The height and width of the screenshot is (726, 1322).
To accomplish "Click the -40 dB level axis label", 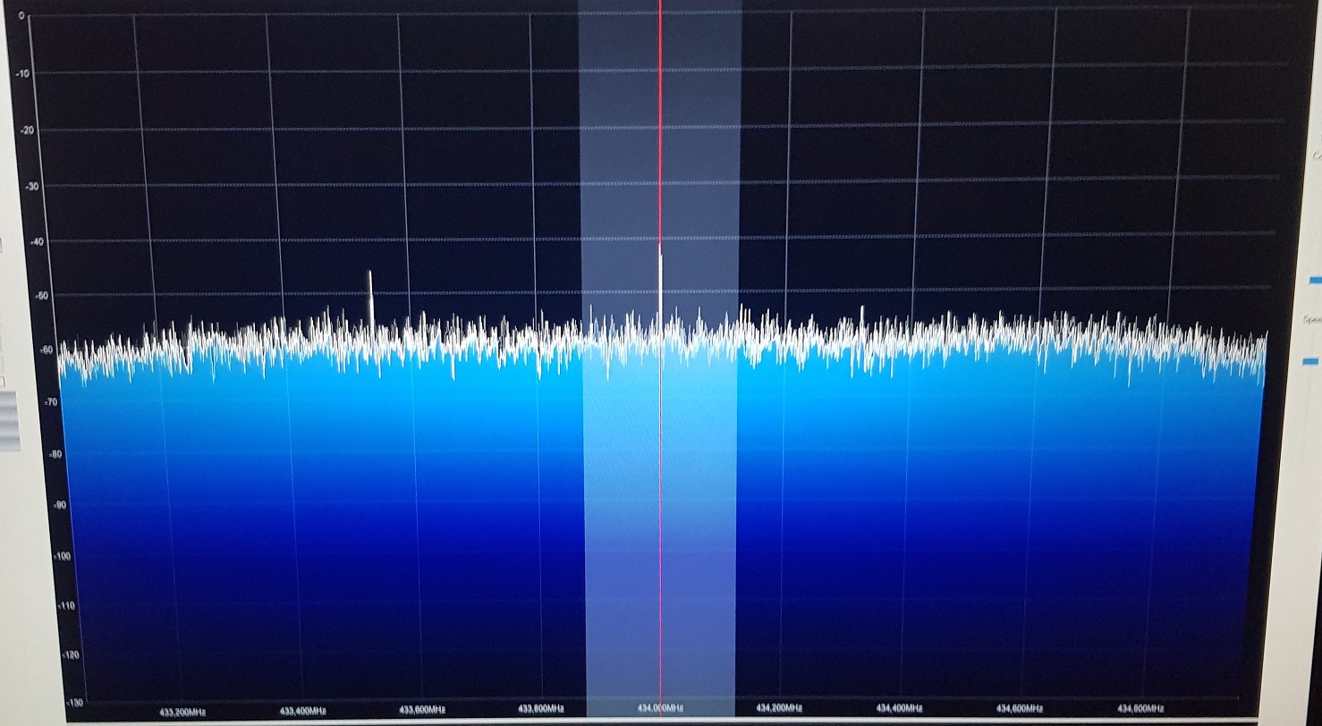I will pyautogui.click(x=37, y=241).
